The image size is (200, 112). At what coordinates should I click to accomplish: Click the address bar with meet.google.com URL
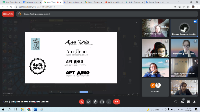(94, 7)
